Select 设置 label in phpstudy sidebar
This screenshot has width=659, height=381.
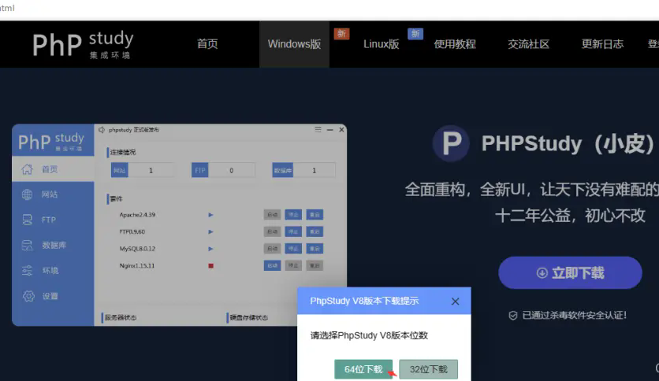[x=50, y=296]
